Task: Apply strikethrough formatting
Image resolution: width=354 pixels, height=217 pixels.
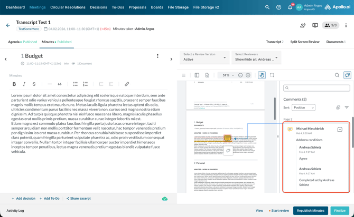Action: pyautogui.click(x=34, y=84)
